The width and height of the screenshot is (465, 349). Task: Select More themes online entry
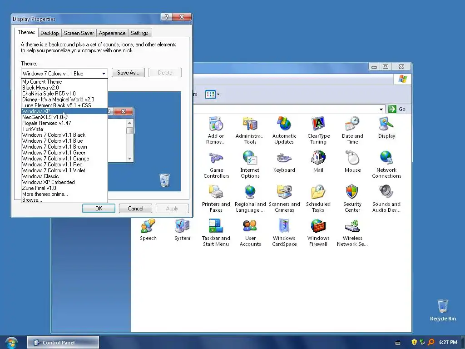tap(64, 194)
